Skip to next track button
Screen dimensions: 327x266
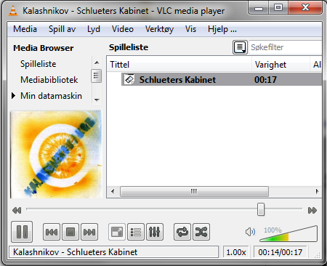[89, 232]
